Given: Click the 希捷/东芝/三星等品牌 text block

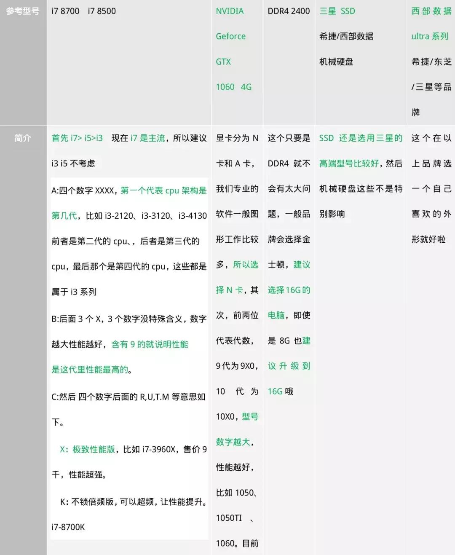Looking at the screenshot, I should pyautogui.click(x=431, y=87).
